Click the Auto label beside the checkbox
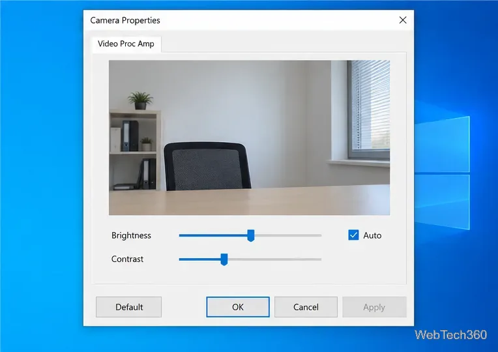Screen dimensions: 498x352 (x=372, y=235)
